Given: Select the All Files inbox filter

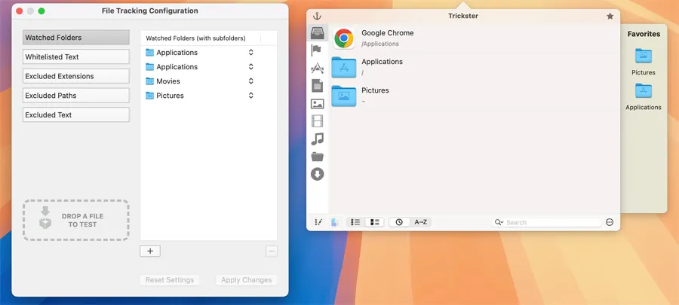Looking at the screenshot, I should 318,34.
